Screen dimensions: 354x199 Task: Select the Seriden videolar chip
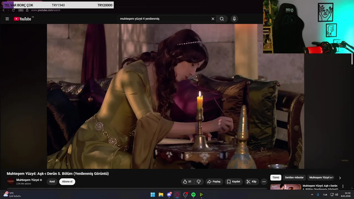click(x=294, y=177)
